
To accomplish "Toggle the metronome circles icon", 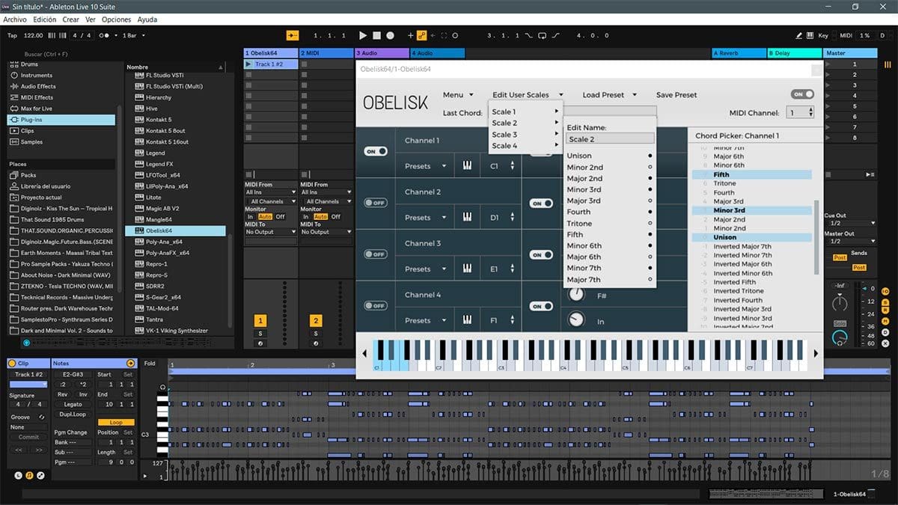I will pos(106,35).
